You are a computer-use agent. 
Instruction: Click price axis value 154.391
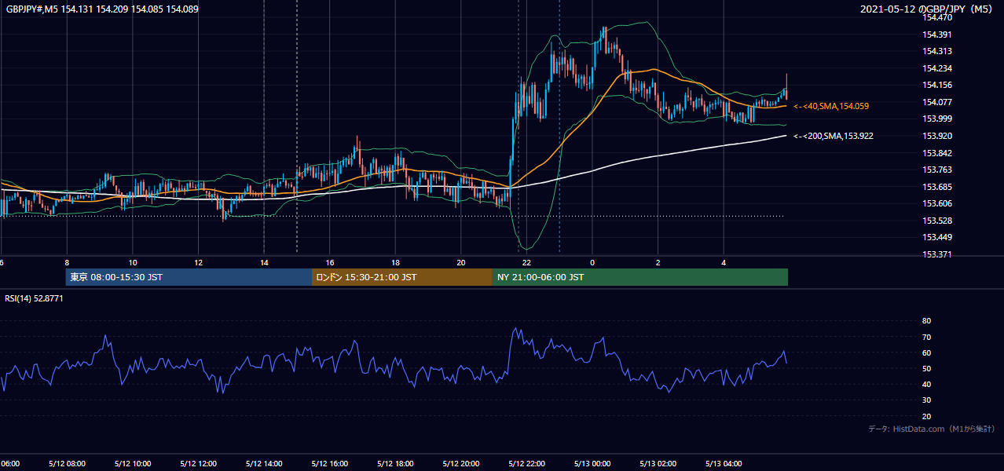click(x=938, y=35)
